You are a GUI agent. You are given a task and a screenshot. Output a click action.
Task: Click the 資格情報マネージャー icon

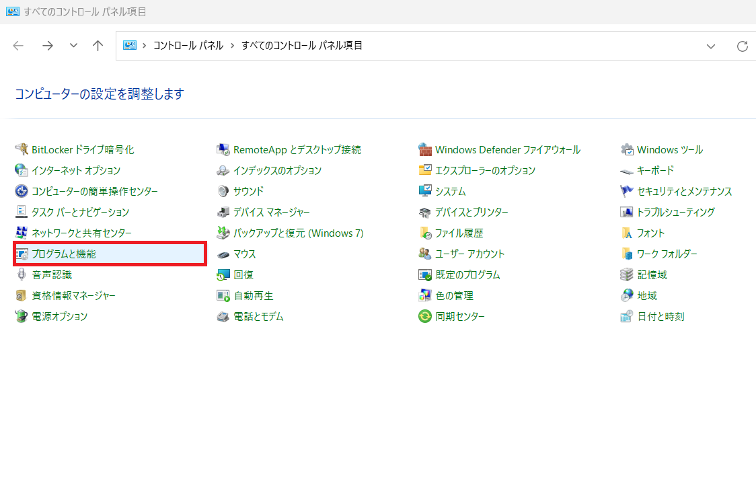click(22, 295)
